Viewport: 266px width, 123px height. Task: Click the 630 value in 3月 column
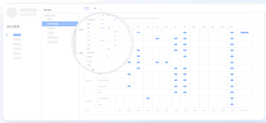(138, 33)
